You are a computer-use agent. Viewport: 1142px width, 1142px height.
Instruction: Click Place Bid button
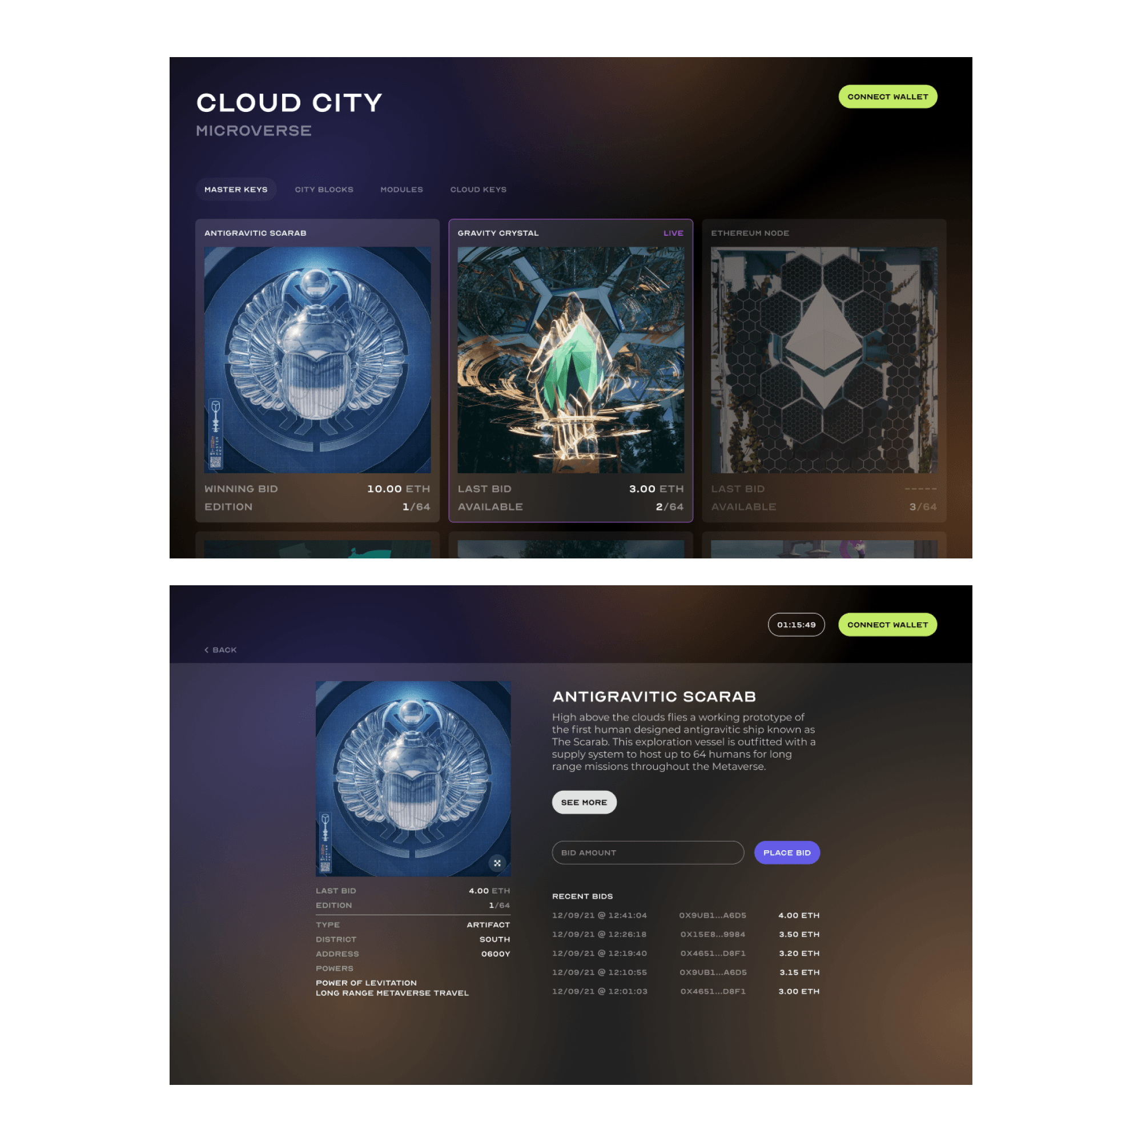[787, 853]
